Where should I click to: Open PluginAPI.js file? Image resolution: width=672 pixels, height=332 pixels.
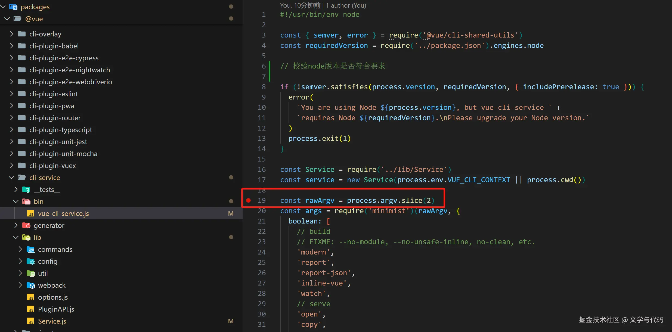(x=56, y=309)
